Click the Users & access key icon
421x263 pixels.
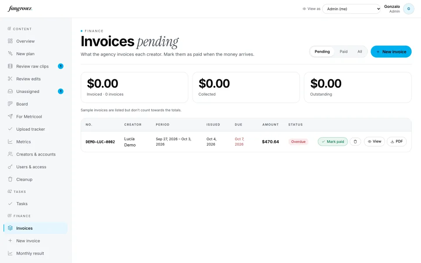point(10,167)
